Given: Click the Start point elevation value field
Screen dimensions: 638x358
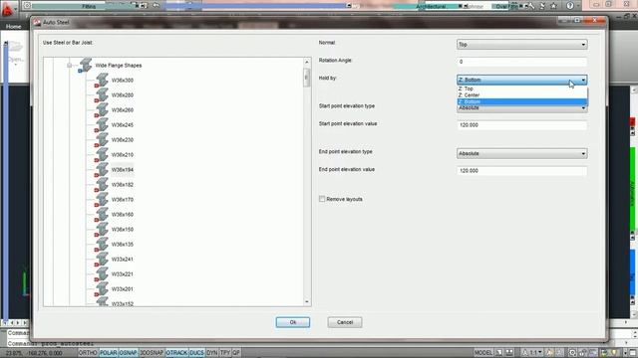Looking at the screenshot, I should pyautogui.click(x=521, y=125).
